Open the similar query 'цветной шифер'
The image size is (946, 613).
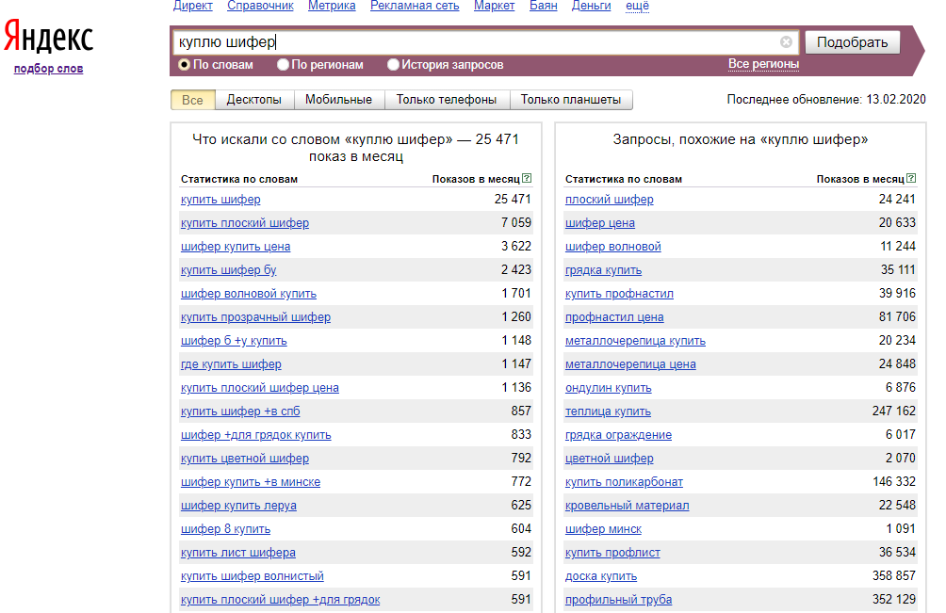[x=610, y=458]
